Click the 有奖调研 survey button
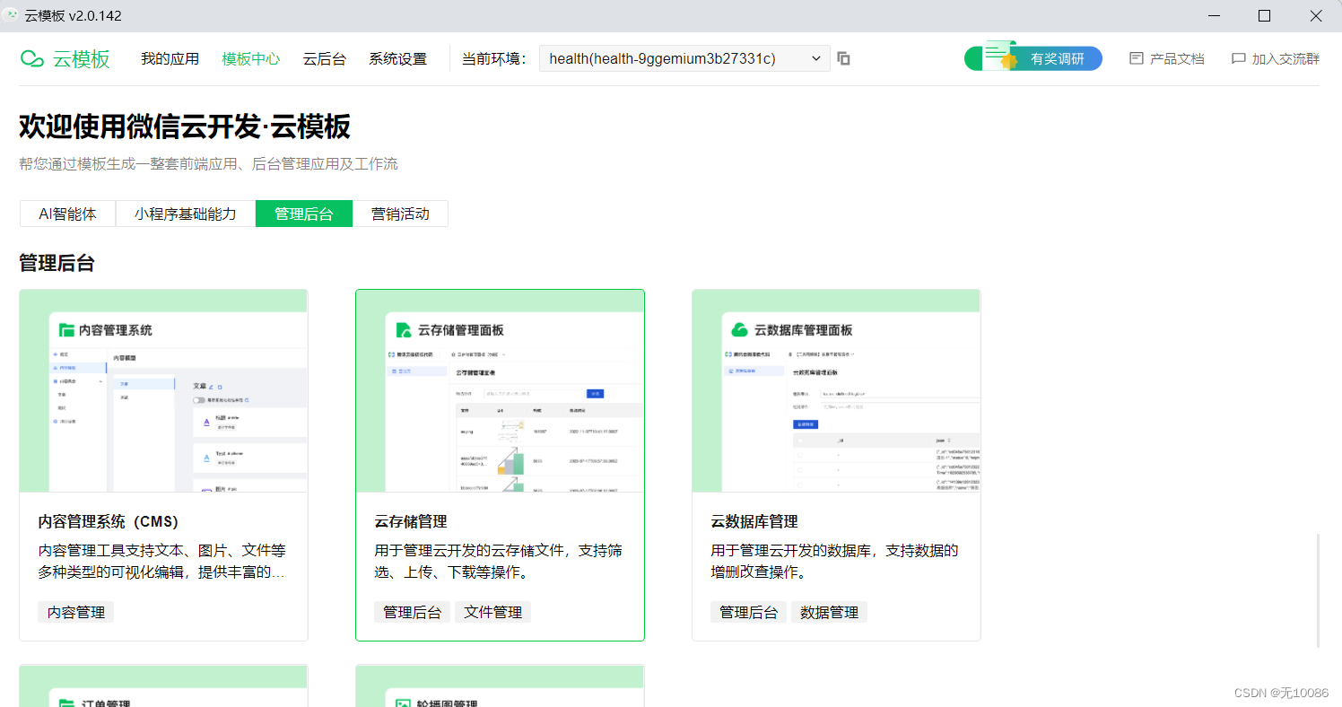Image resolution: width=1342 pixels, height=707 pixels. tap(1033, 58)
